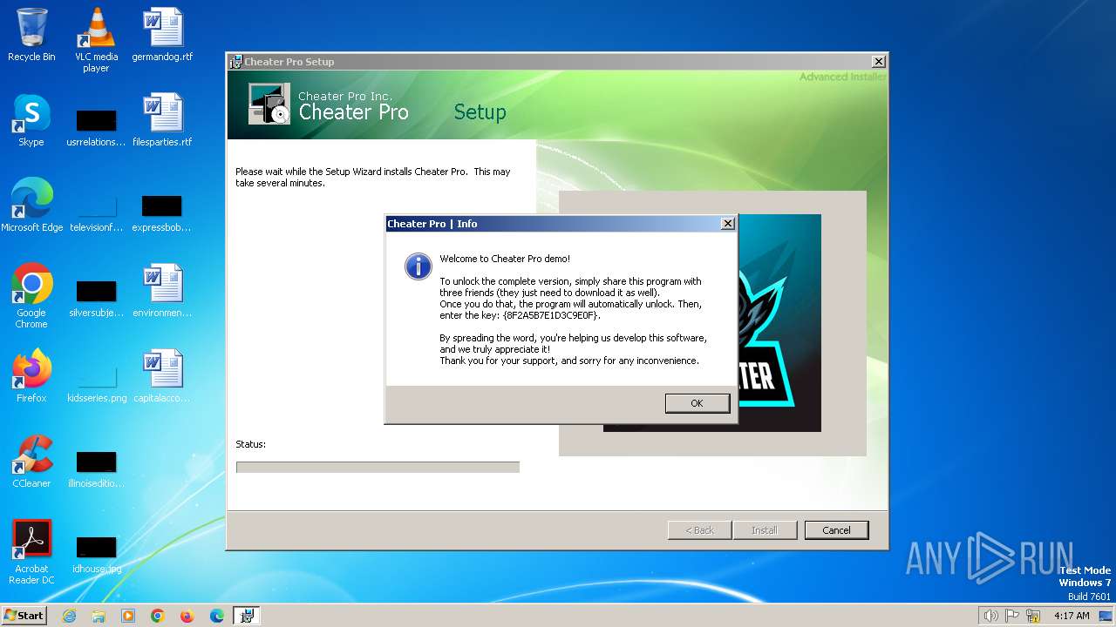Screen dimensions: 1116x627
Task: Select the VLC media player shortcut
Action: coord(96,40)
